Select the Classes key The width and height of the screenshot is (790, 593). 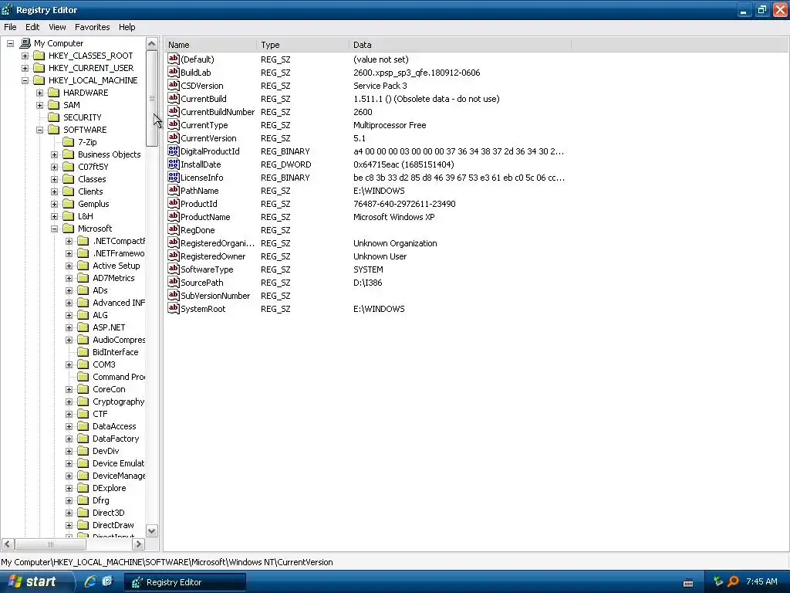tap(92, 179)
